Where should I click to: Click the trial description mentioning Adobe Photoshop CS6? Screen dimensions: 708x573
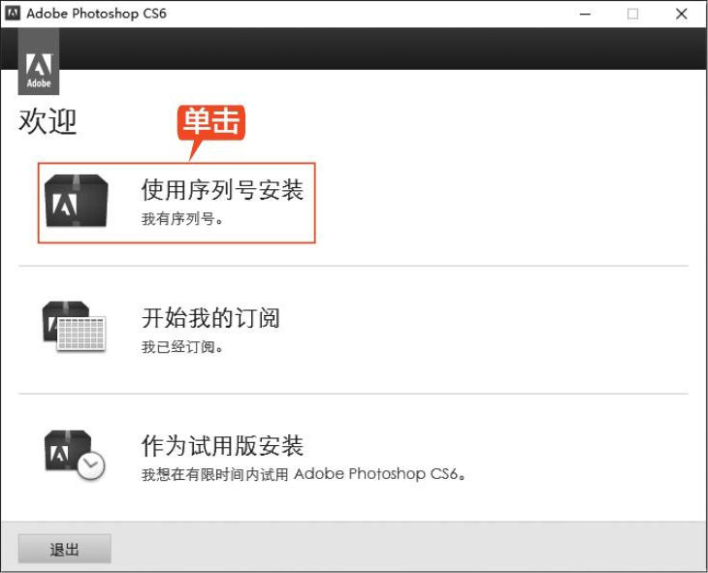point(304,474)
